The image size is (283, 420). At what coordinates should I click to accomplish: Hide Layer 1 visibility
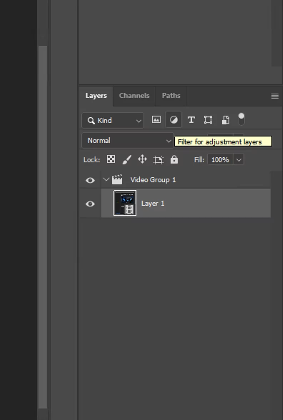pyautogui.click(x=90, y=204)
